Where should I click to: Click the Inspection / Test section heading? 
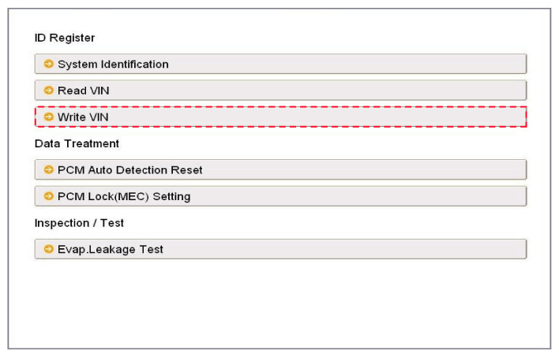tap(79, 223)
